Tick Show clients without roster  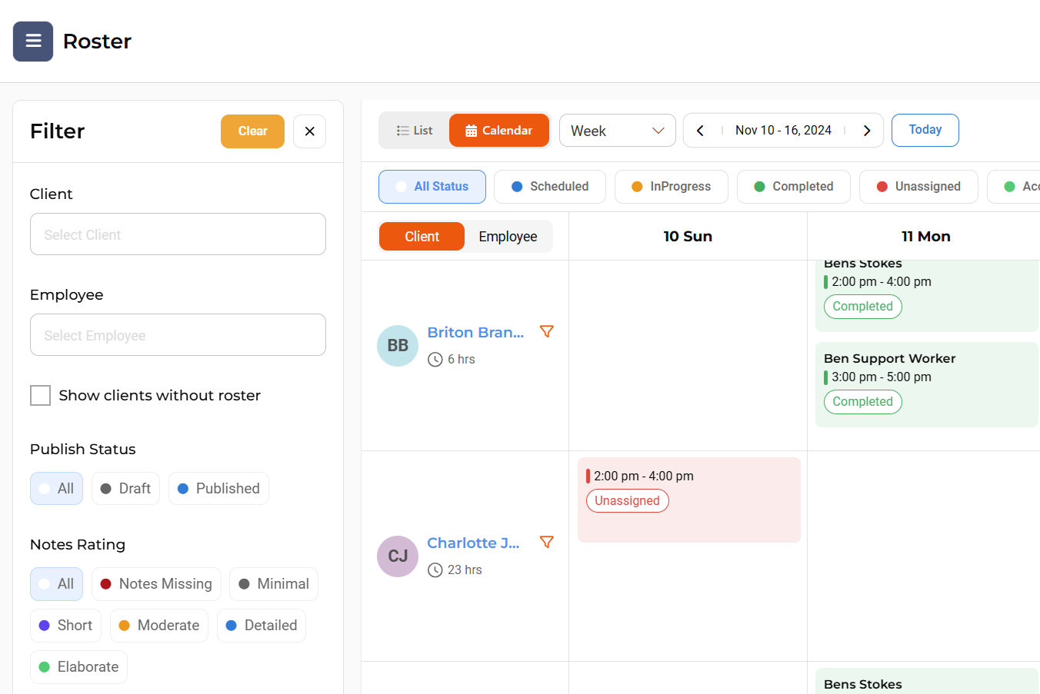(40, 396)
